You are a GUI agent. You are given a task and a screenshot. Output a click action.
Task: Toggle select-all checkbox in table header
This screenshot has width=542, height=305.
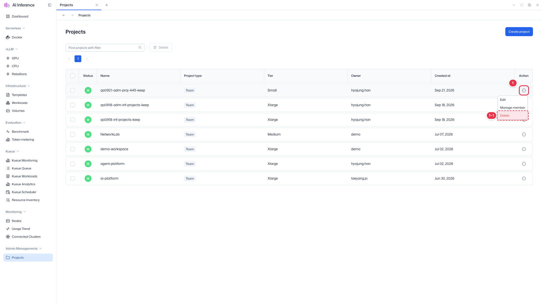73,76
